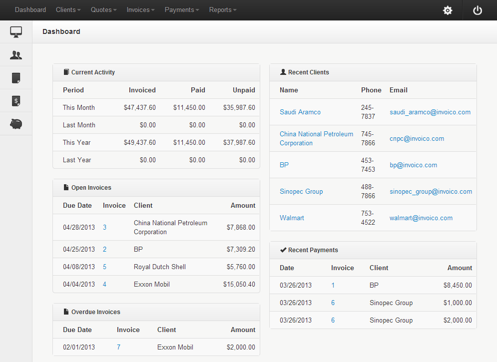Open the Saudi Aramco client link
Screen dimensions: 497x362
point(300,112)
